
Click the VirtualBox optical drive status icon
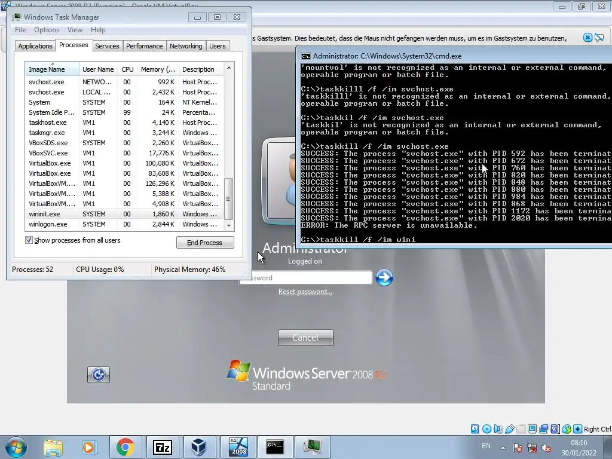pos(486,429)
